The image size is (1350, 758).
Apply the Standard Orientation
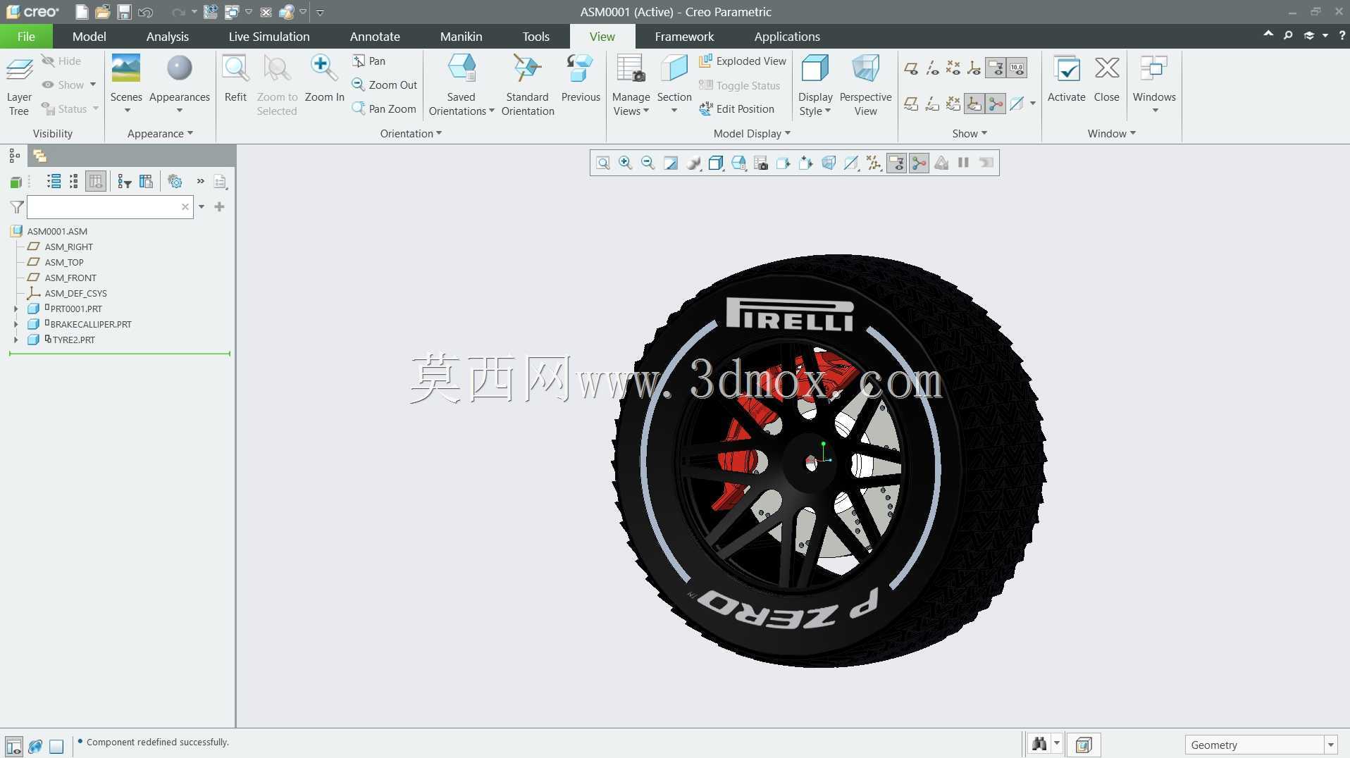528,85
